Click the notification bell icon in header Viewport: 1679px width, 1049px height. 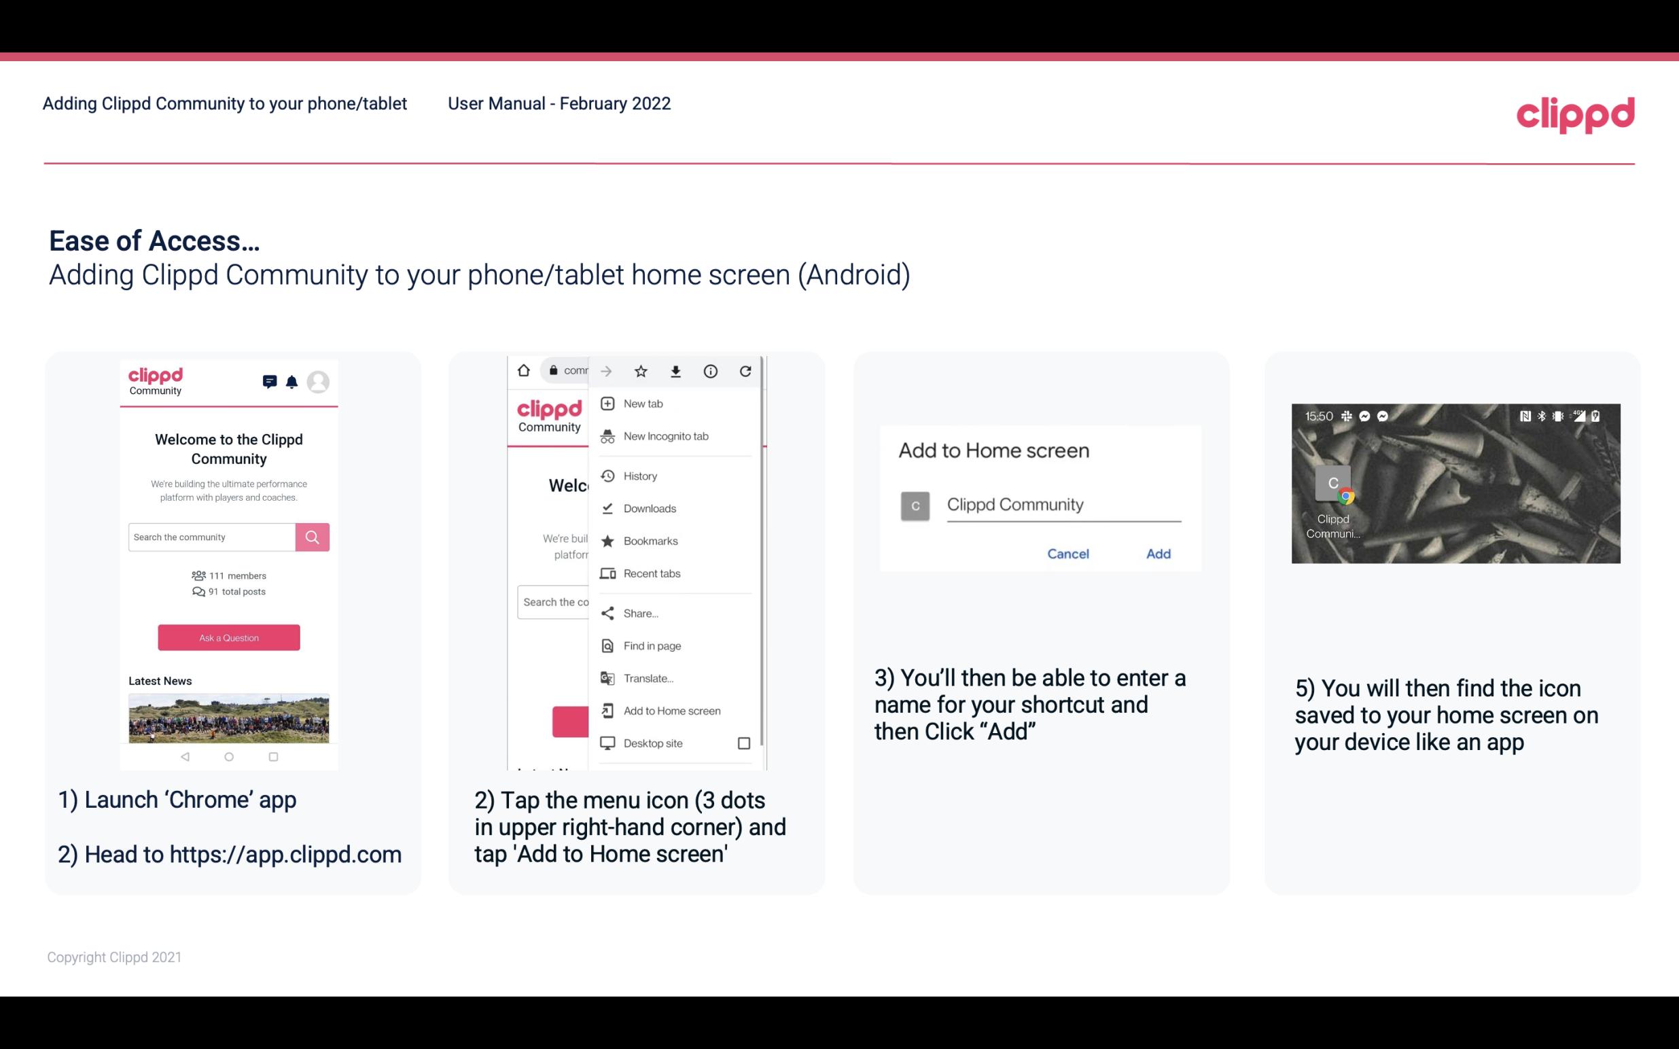[x=294, y=382]
